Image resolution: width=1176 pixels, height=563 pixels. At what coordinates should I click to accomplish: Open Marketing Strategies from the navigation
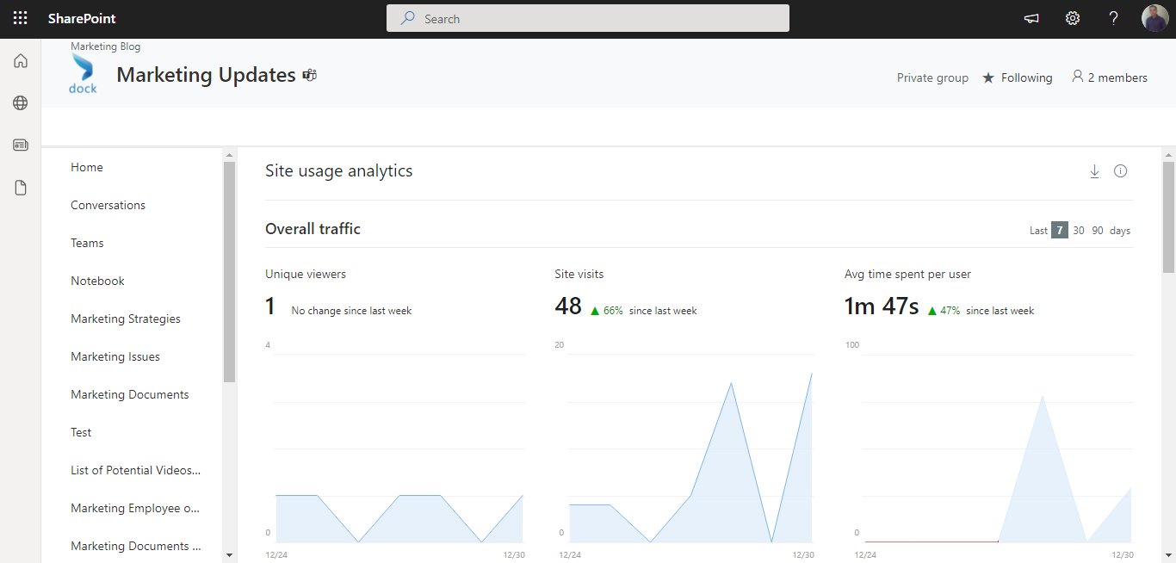pos(126,319)
